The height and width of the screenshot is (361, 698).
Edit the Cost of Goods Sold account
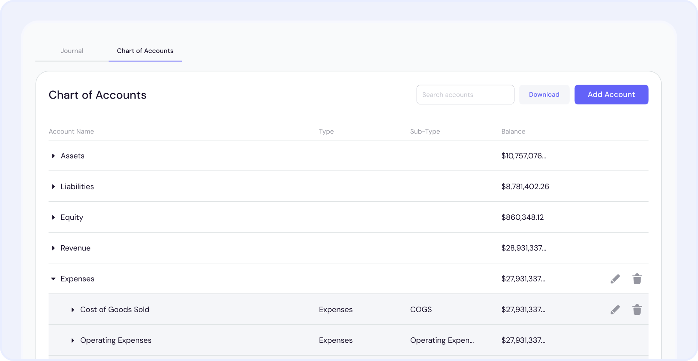(x=615, y=309)
